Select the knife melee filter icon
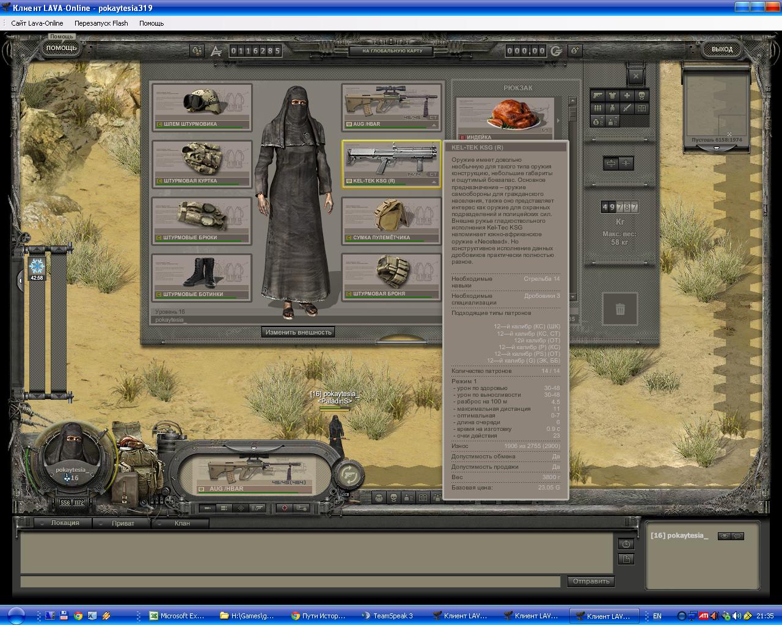This screenshot has width=782, height=625. tap(627, 109)
